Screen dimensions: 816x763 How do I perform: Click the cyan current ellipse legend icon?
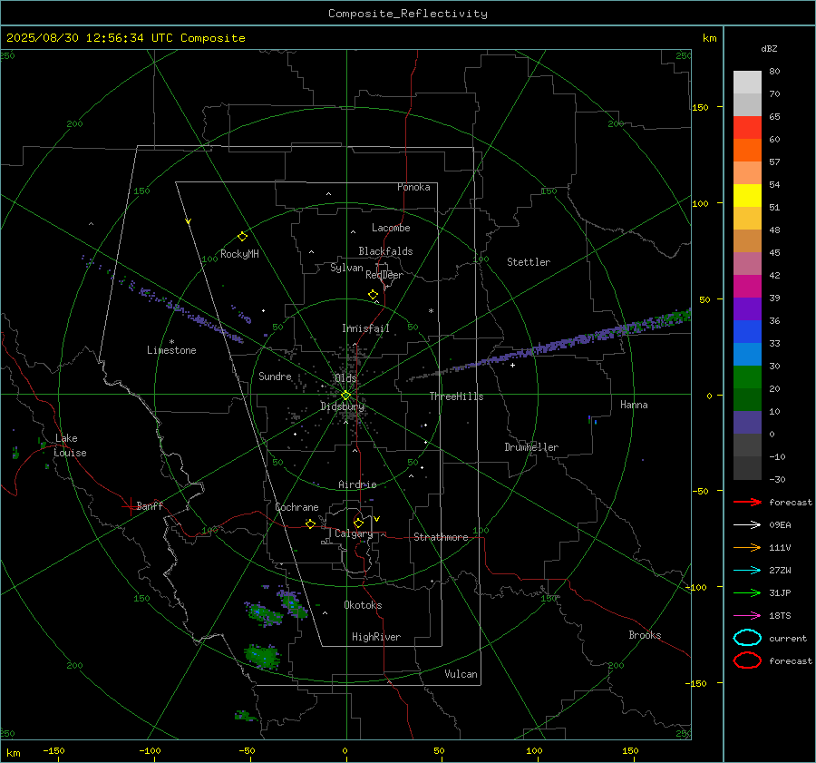(747, 638)
